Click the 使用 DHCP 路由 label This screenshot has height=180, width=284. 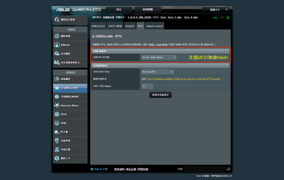[101, 72]
